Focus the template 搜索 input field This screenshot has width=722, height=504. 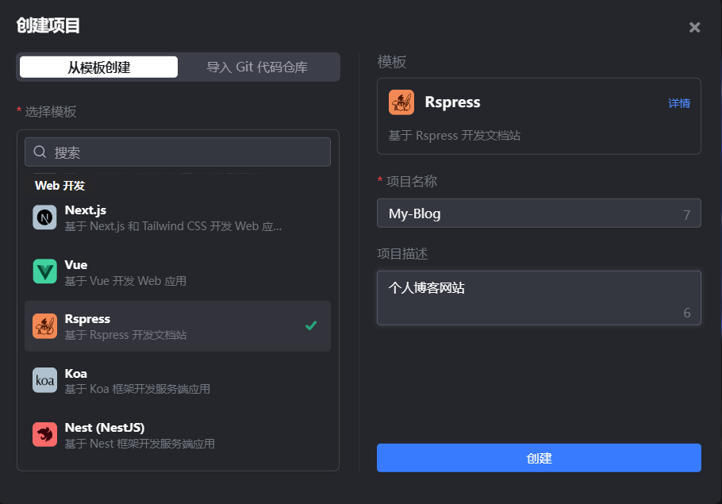pyautogui.click(x=177, y=152)
